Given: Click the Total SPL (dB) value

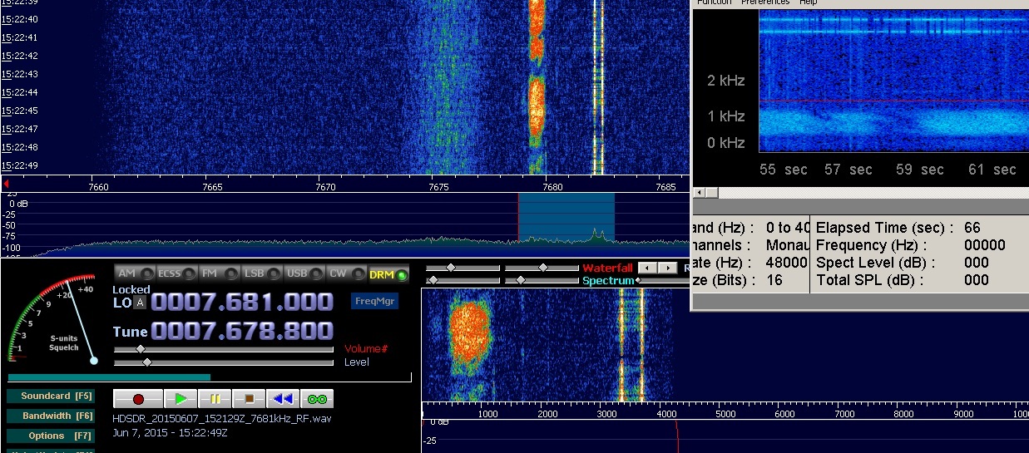Looking at the screenshot, I should [x=977, y=280].
